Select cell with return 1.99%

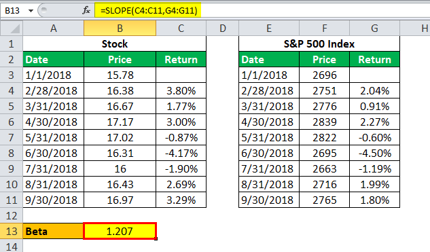(x=374, y=184)
